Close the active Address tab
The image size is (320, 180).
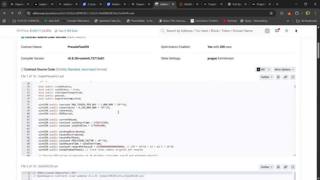click(x=173, y=4)
